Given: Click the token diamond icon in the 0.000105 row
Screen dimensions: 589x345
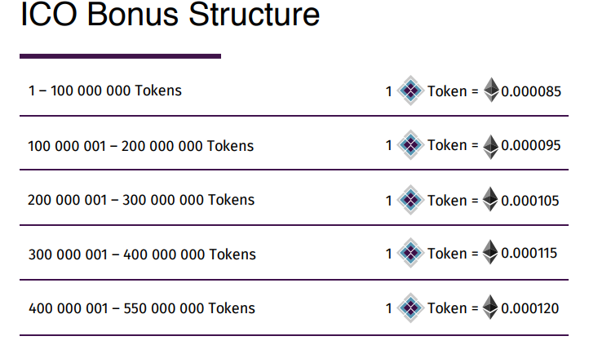Looking at the screenshot, I should point(410,200).
